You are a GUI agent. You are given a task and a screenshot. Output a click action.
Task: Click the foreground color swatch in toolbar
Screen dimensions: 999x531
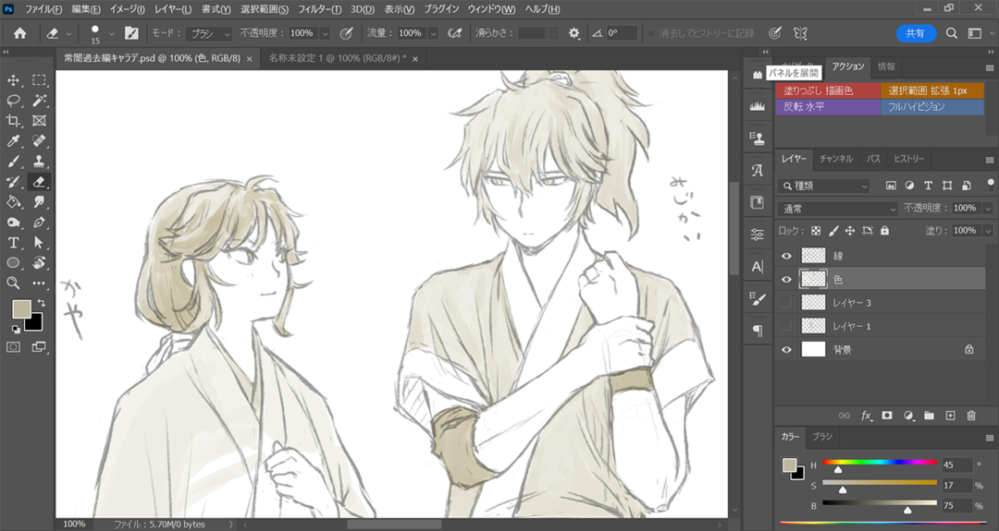pos(20,308)
